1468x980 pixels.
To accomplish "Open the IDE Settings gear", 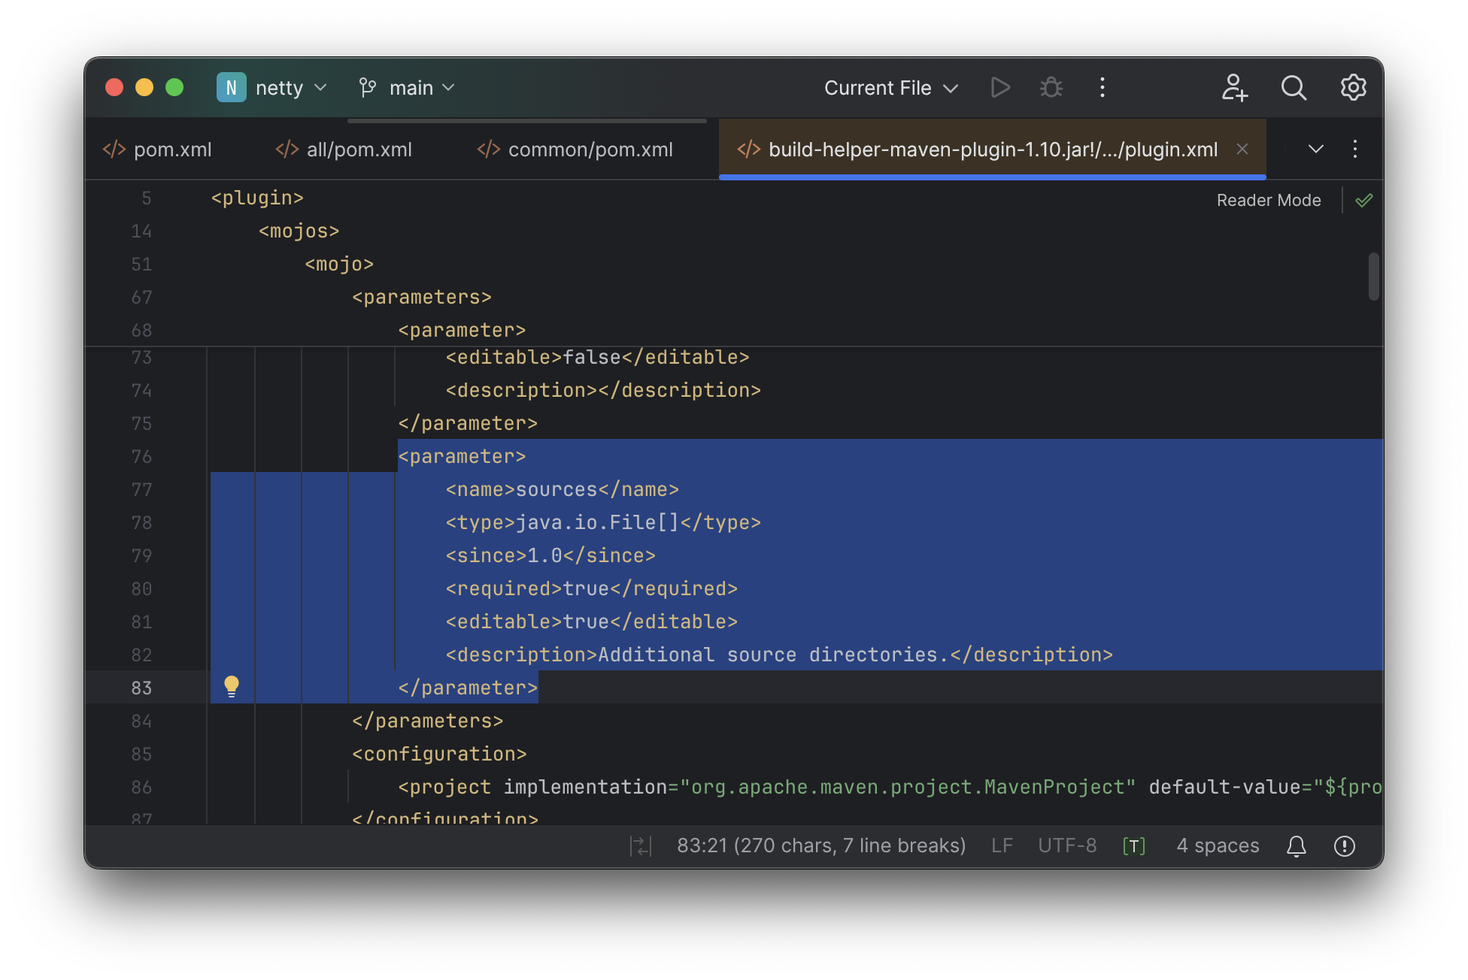I will click(1353, 87).
